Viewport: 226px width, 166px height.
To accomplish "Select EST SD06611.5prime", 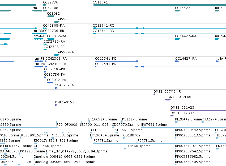I will [x=129, y=130].
